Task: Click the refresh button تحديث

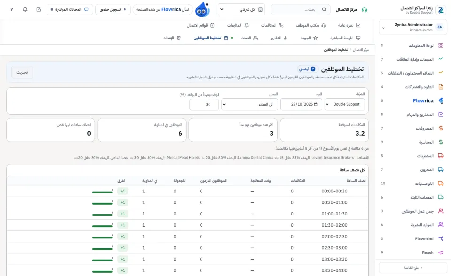Action: tap(22, 72)
